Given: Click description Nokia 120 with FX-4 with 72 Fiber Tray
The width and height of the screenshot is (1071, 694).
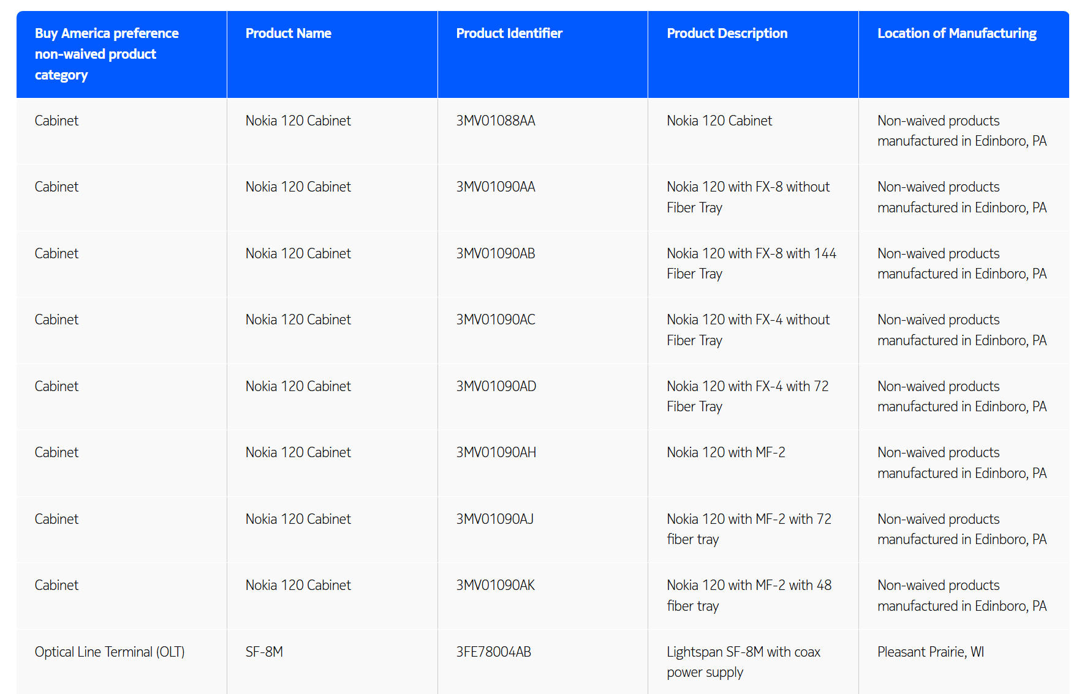Looking at the screenshot, I should (747, 396).
